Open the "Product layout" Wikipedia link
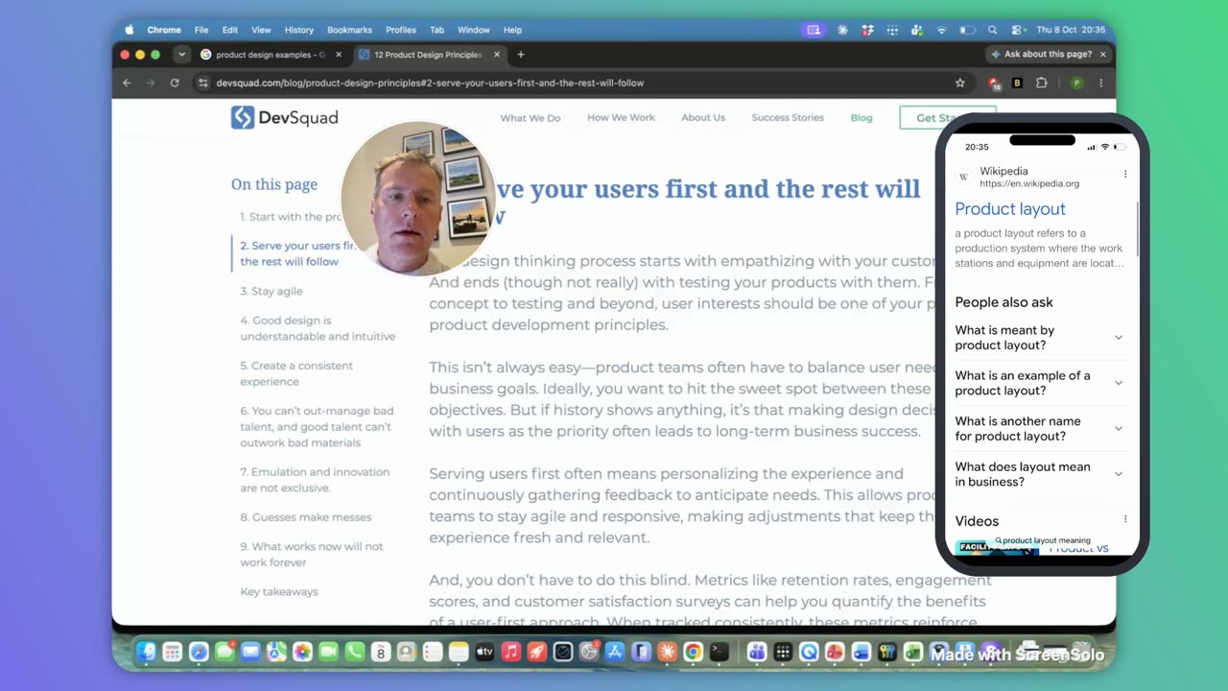Screen dimensions: 1228x691 (x=1010, y=208)
